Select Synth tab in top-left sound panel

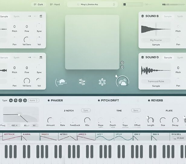point(16,16)
